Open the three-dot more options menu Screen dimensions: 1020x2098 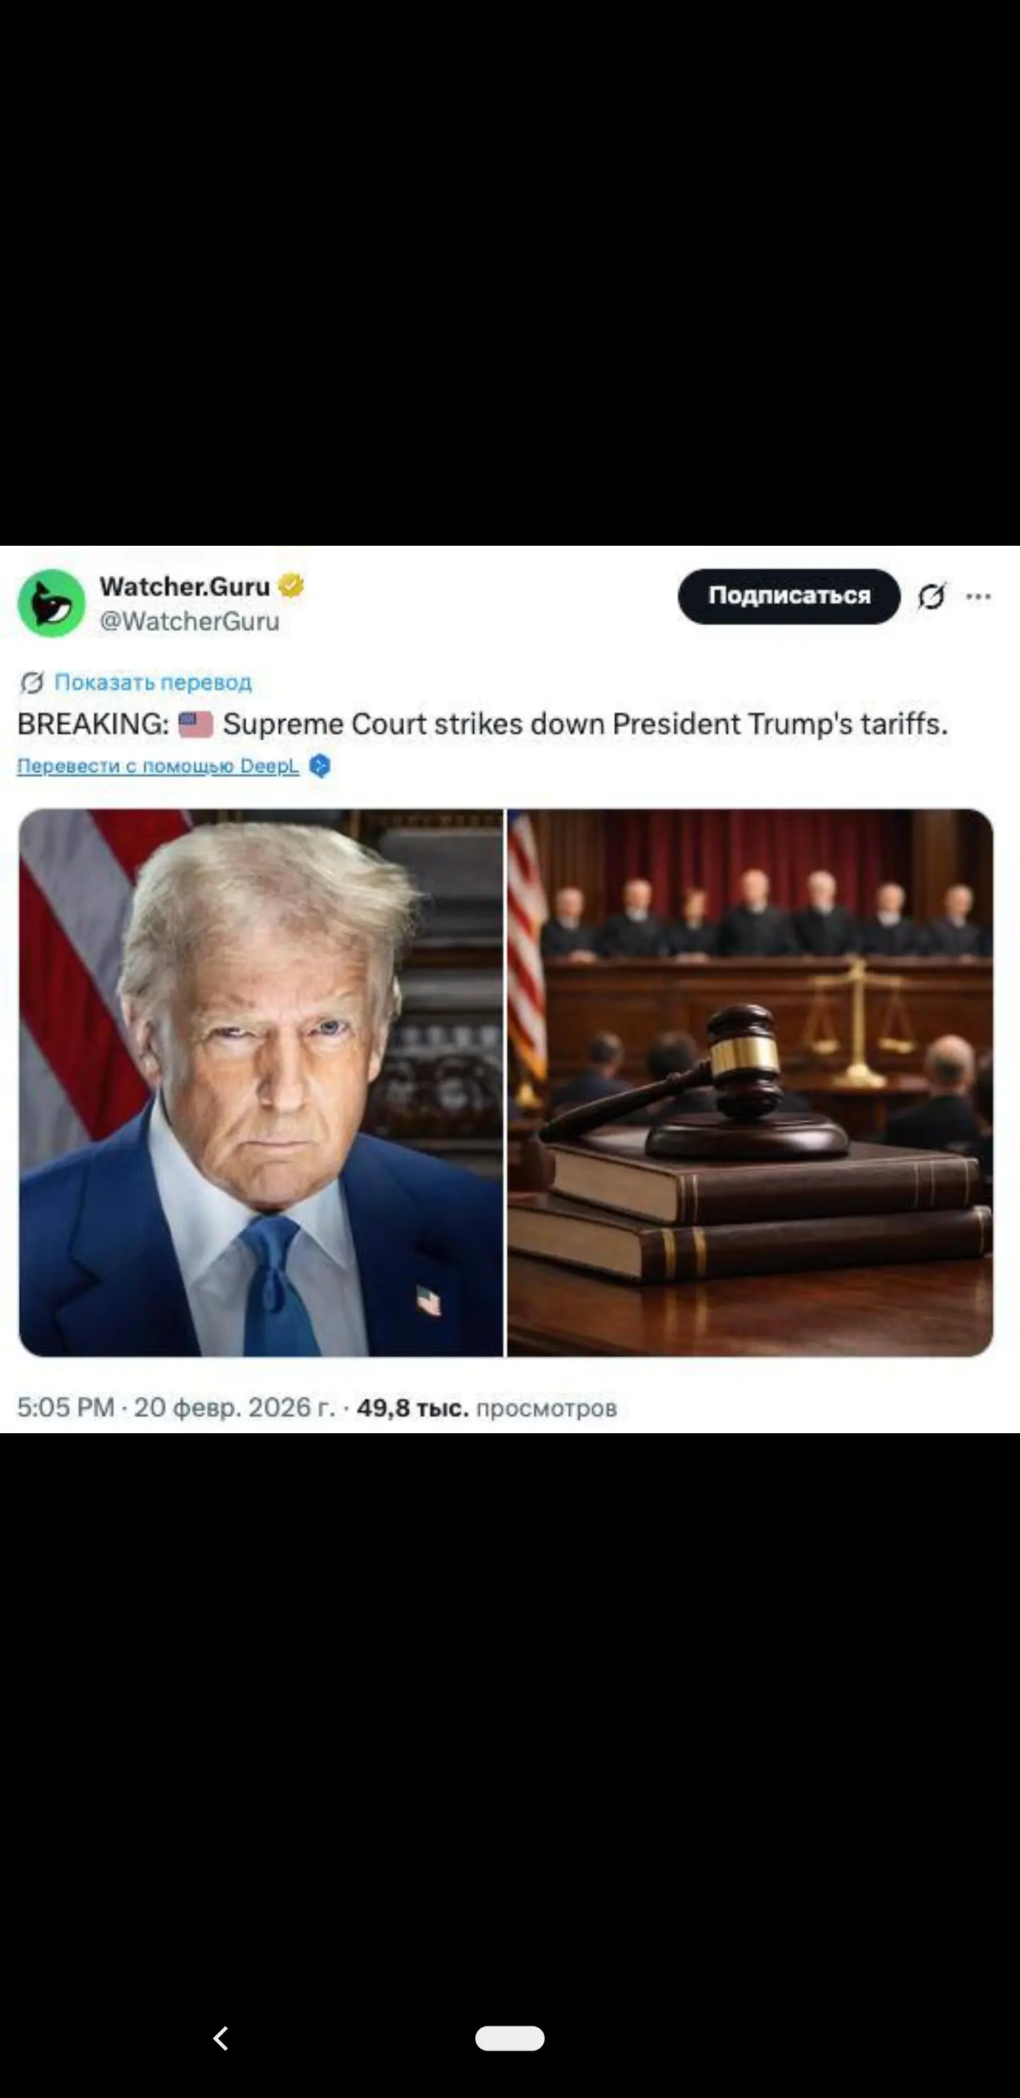[977, 596]
